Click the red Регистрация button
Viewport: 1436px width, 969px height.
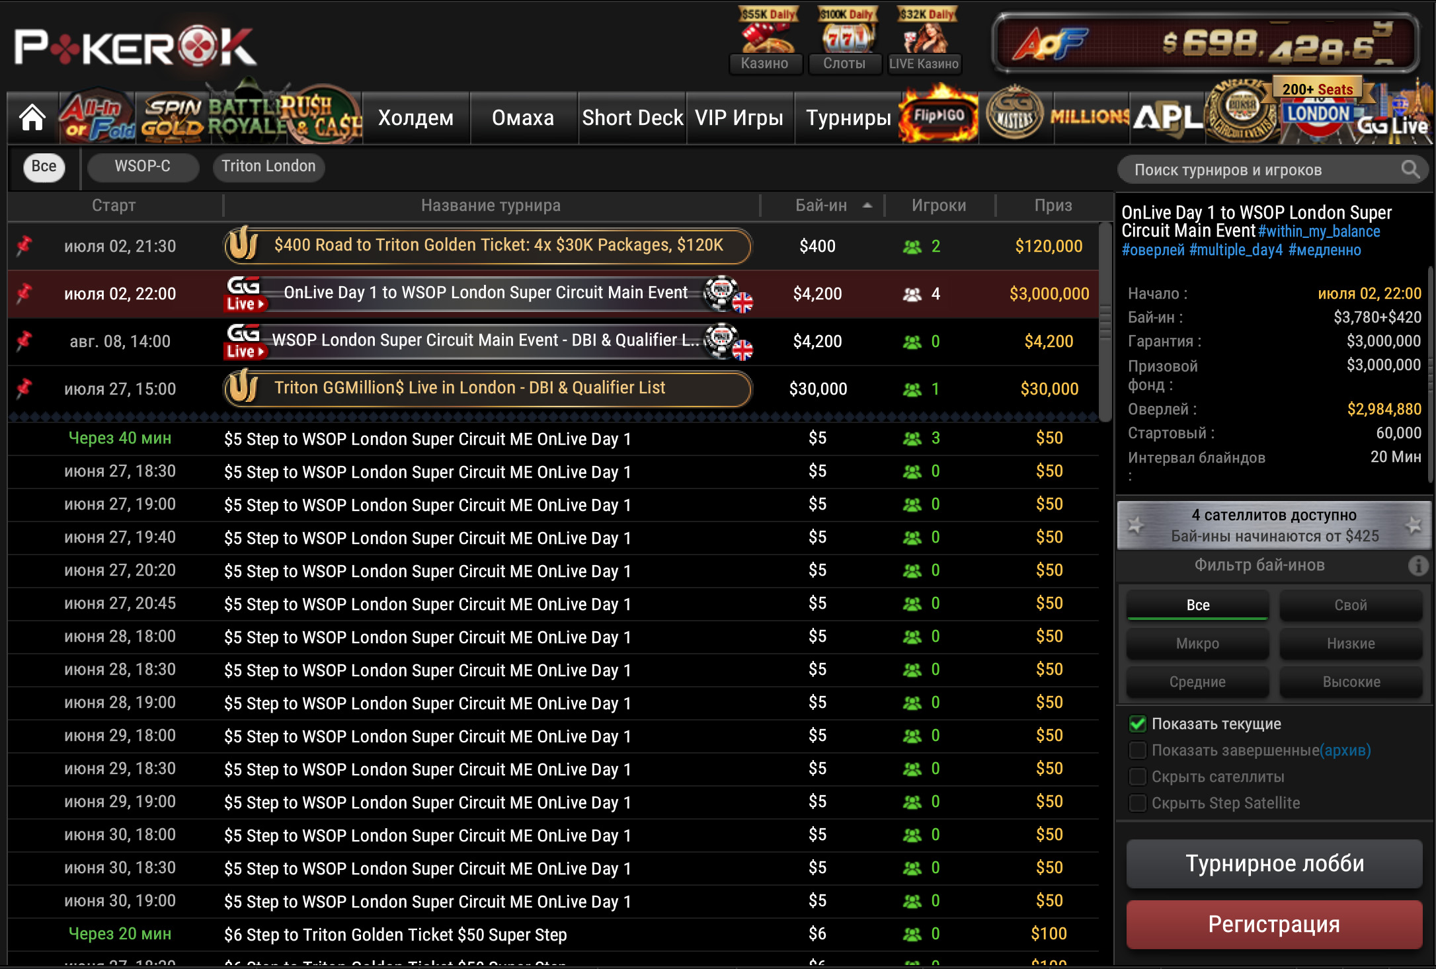[x=1274, y=924]
